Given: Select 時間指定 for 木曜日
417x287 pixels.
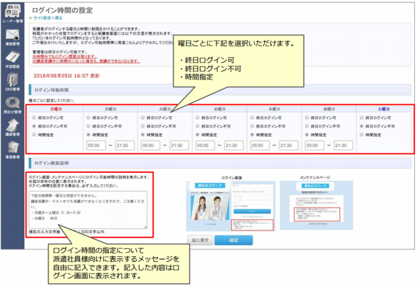Looking at the screenshot, I should (x=252, y=134).
